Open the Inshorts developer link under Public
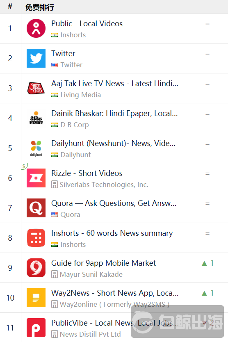 [x=73, y=35]
